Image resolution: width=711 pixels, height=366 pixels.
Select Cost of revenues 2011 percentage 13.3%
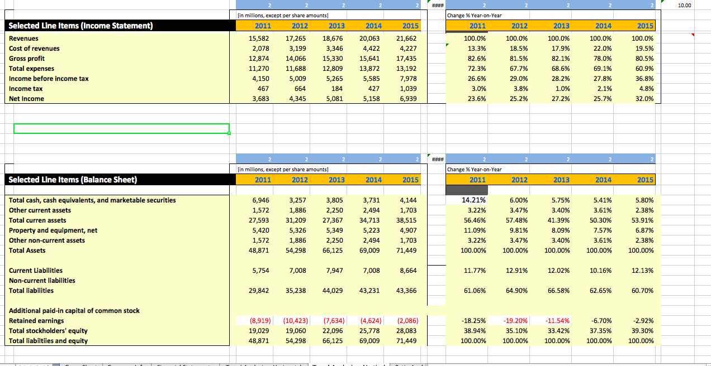click(476, 49)
